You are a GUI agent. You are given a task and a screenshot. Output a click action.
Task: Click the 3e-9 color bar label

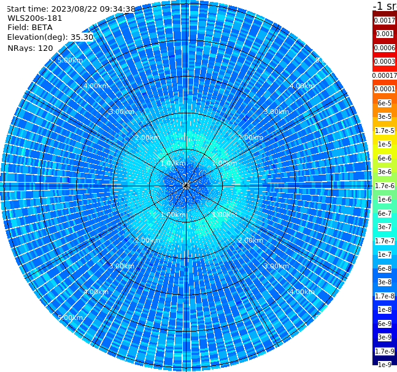coord(385,337)
